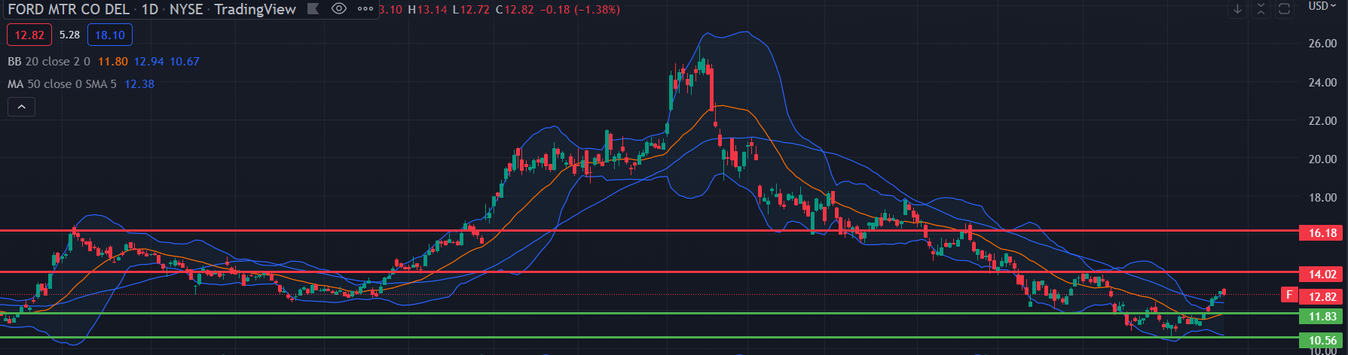Screen dimensions: 1348x355
Task: Select the green horizontal line at 11.83
Action: [x=648, y=313]
